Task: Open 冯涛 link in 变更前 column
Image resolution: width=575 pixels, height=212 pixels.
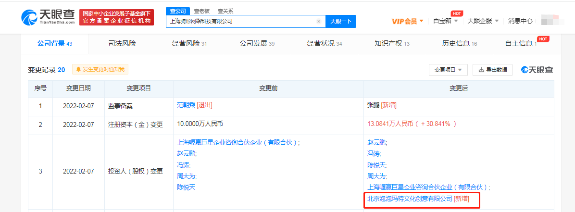Action: pos(183,165)
